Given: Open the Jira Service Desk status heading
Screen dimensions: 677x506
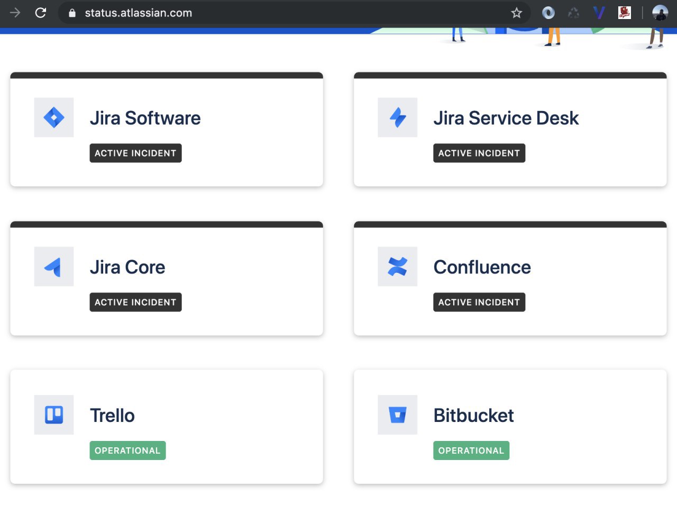Looking at the screenshot, I should pos(506,118).
